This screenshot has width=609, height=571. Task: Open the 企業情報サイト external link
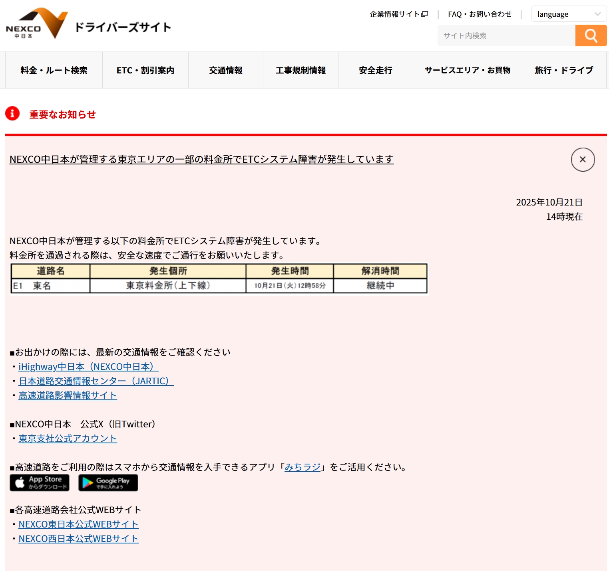point(398,14)
